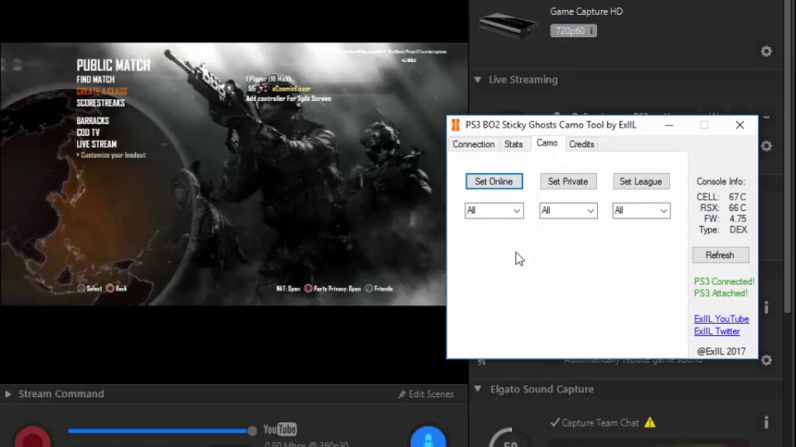Click the Set League button
796x447 pixels.
641,181
